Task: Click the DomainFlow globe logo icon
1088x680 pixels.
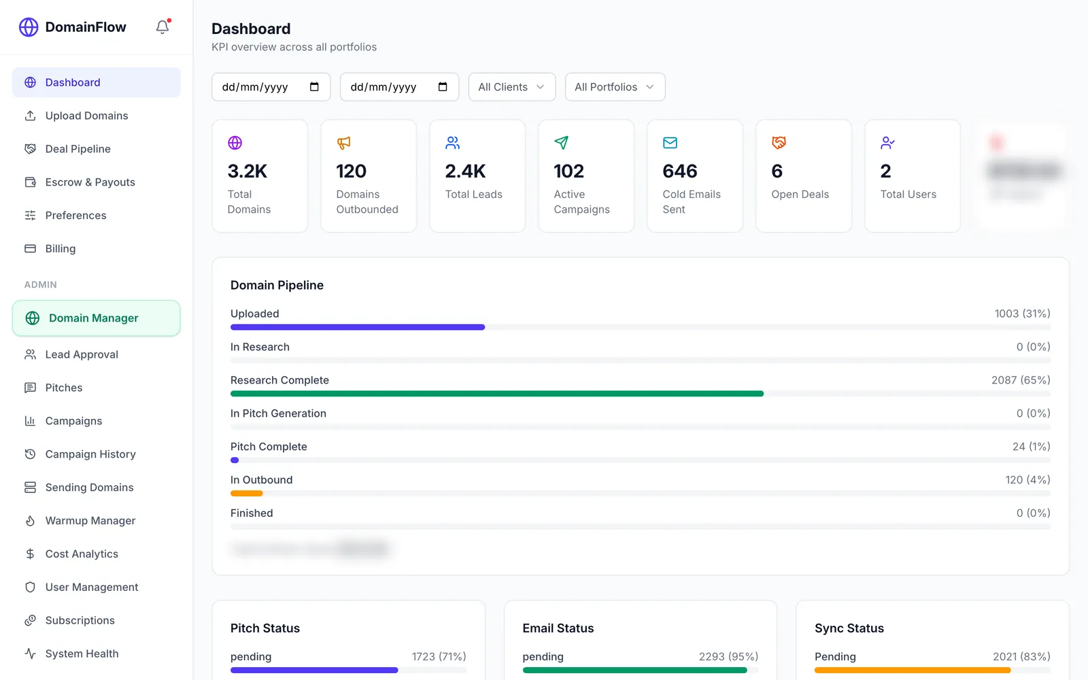Action: tap(29, 27)
